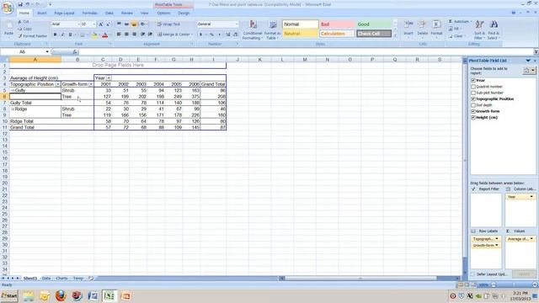Screen dimensions: 539x303
Task: Open the Year item dropdown in Column Labels area
Action: pos(531,197)
